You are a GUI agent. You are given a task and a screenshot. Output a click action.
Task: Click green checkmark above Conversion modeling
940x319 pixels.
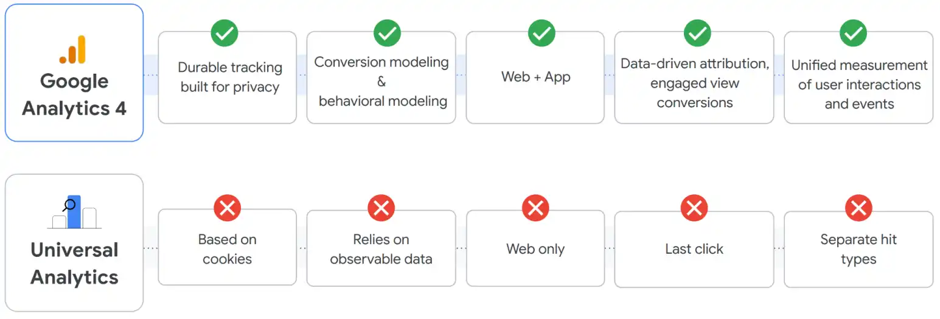point(386,33)
